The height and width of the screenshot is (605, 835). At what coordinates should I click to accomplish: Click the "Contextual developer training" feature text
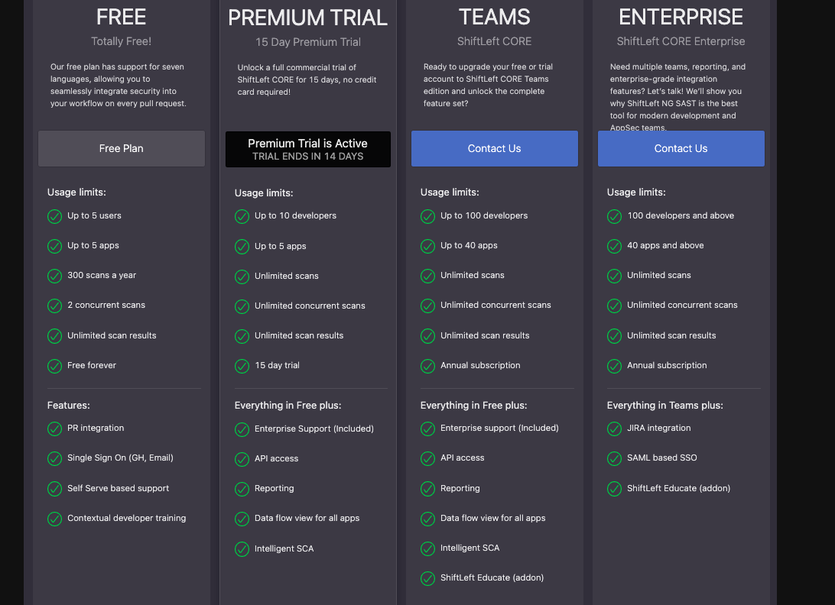coord(127,518)
